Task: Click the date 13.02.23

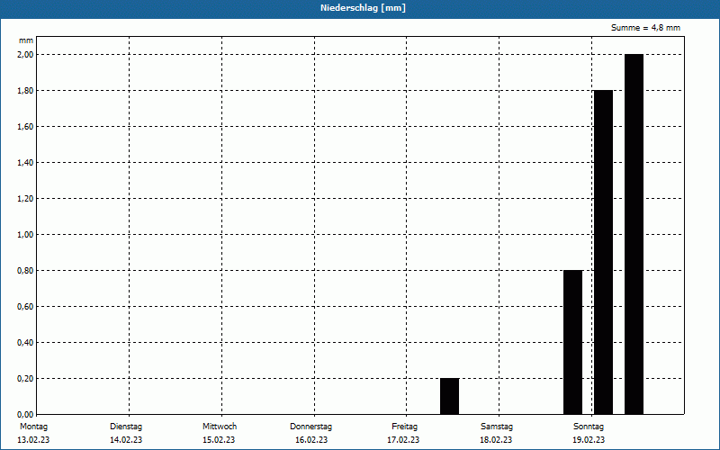Action: [33, 440]
